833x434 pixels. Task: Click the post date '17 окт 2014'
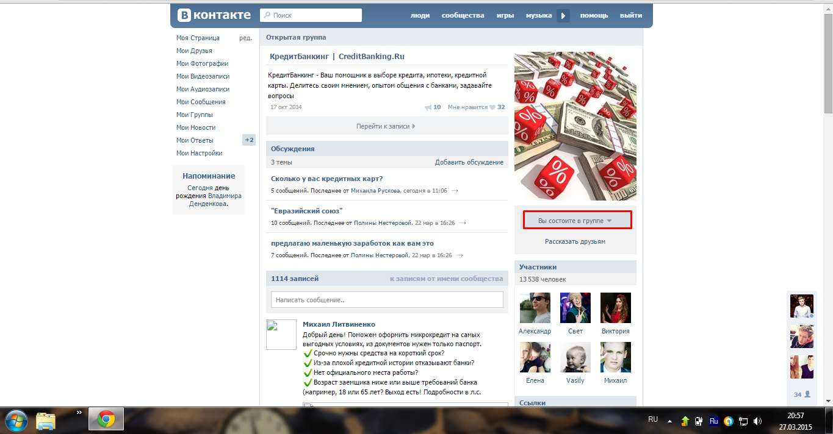coord(286,107)
